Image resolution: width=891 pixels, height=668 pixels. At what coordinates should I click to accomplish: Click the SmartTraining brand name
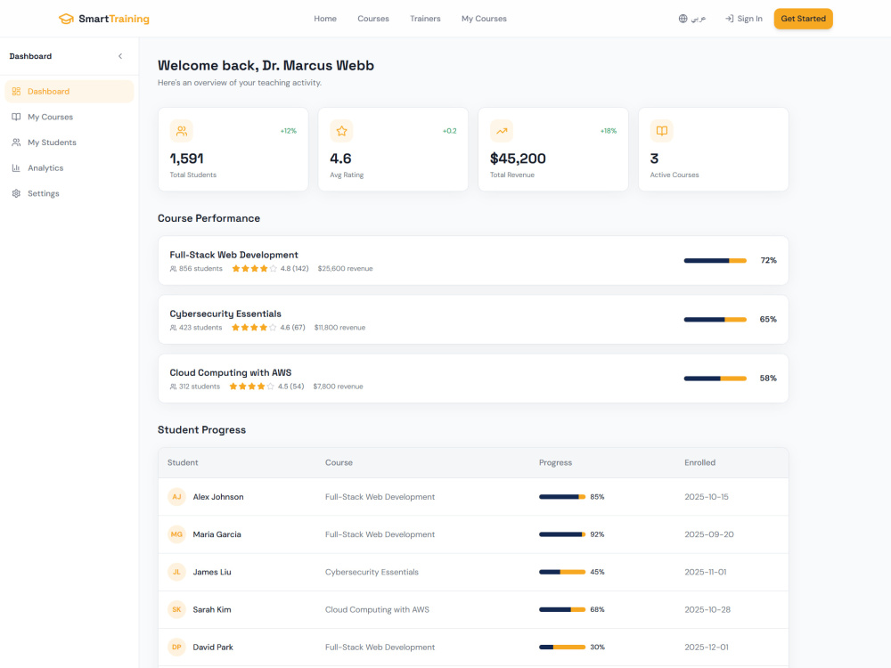[114, 19]
